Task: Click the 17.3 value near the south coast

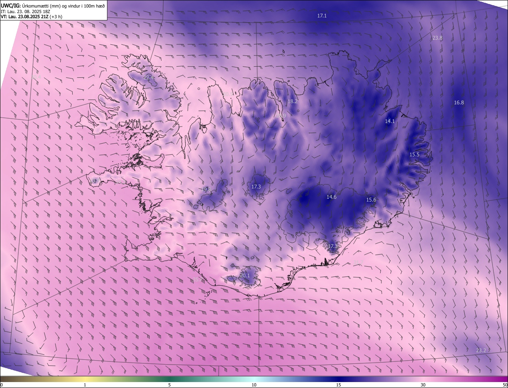Action: (x=332, y=246)
